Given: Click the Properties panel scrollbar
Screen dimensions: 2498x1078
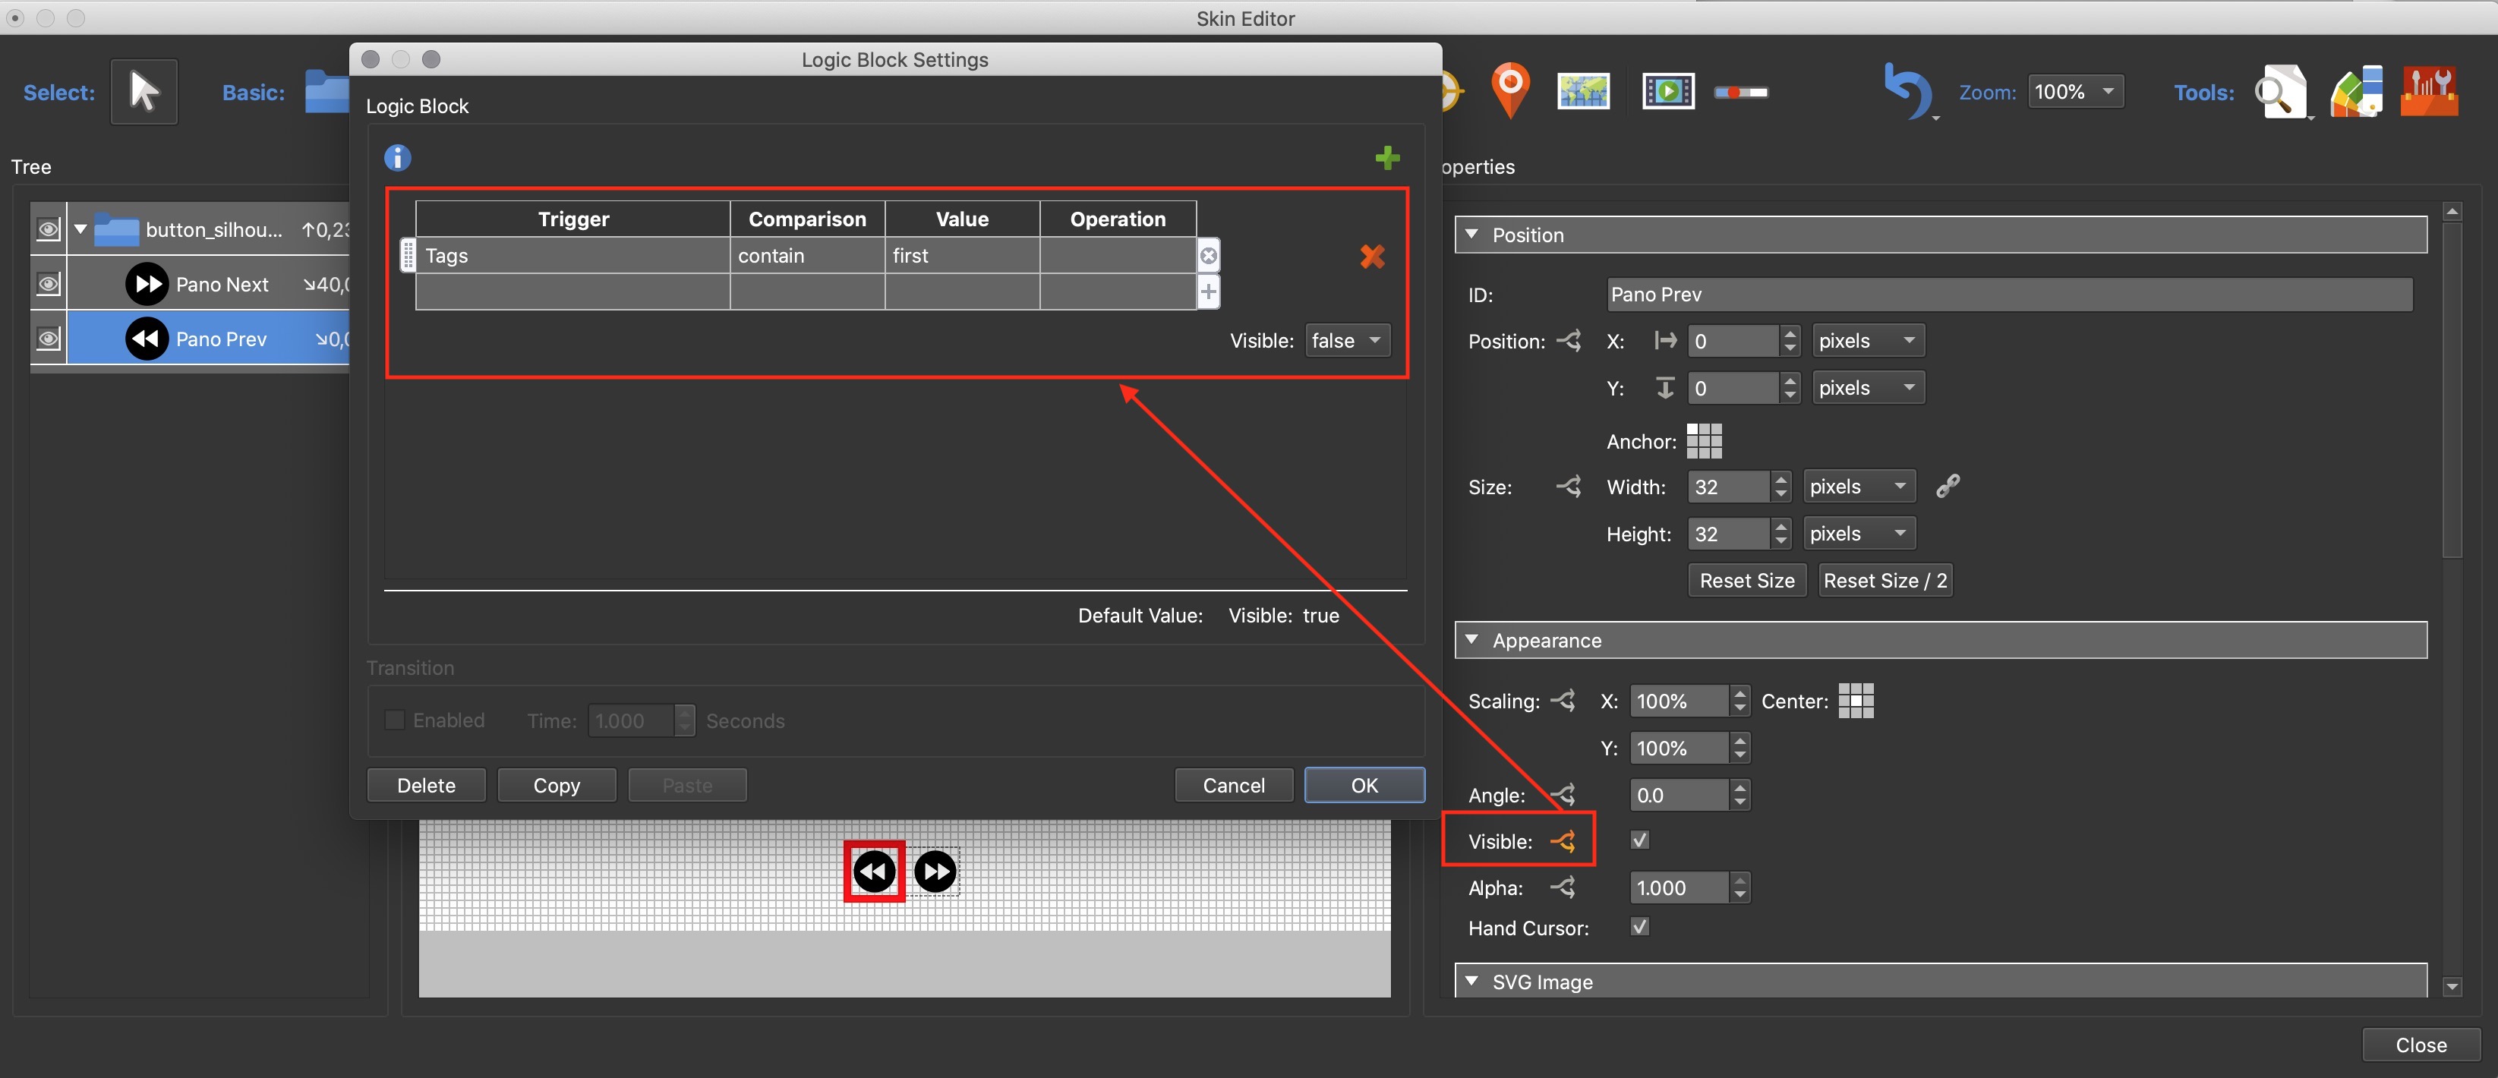Looking at the screenshot, I should [x=2452, y=389].
